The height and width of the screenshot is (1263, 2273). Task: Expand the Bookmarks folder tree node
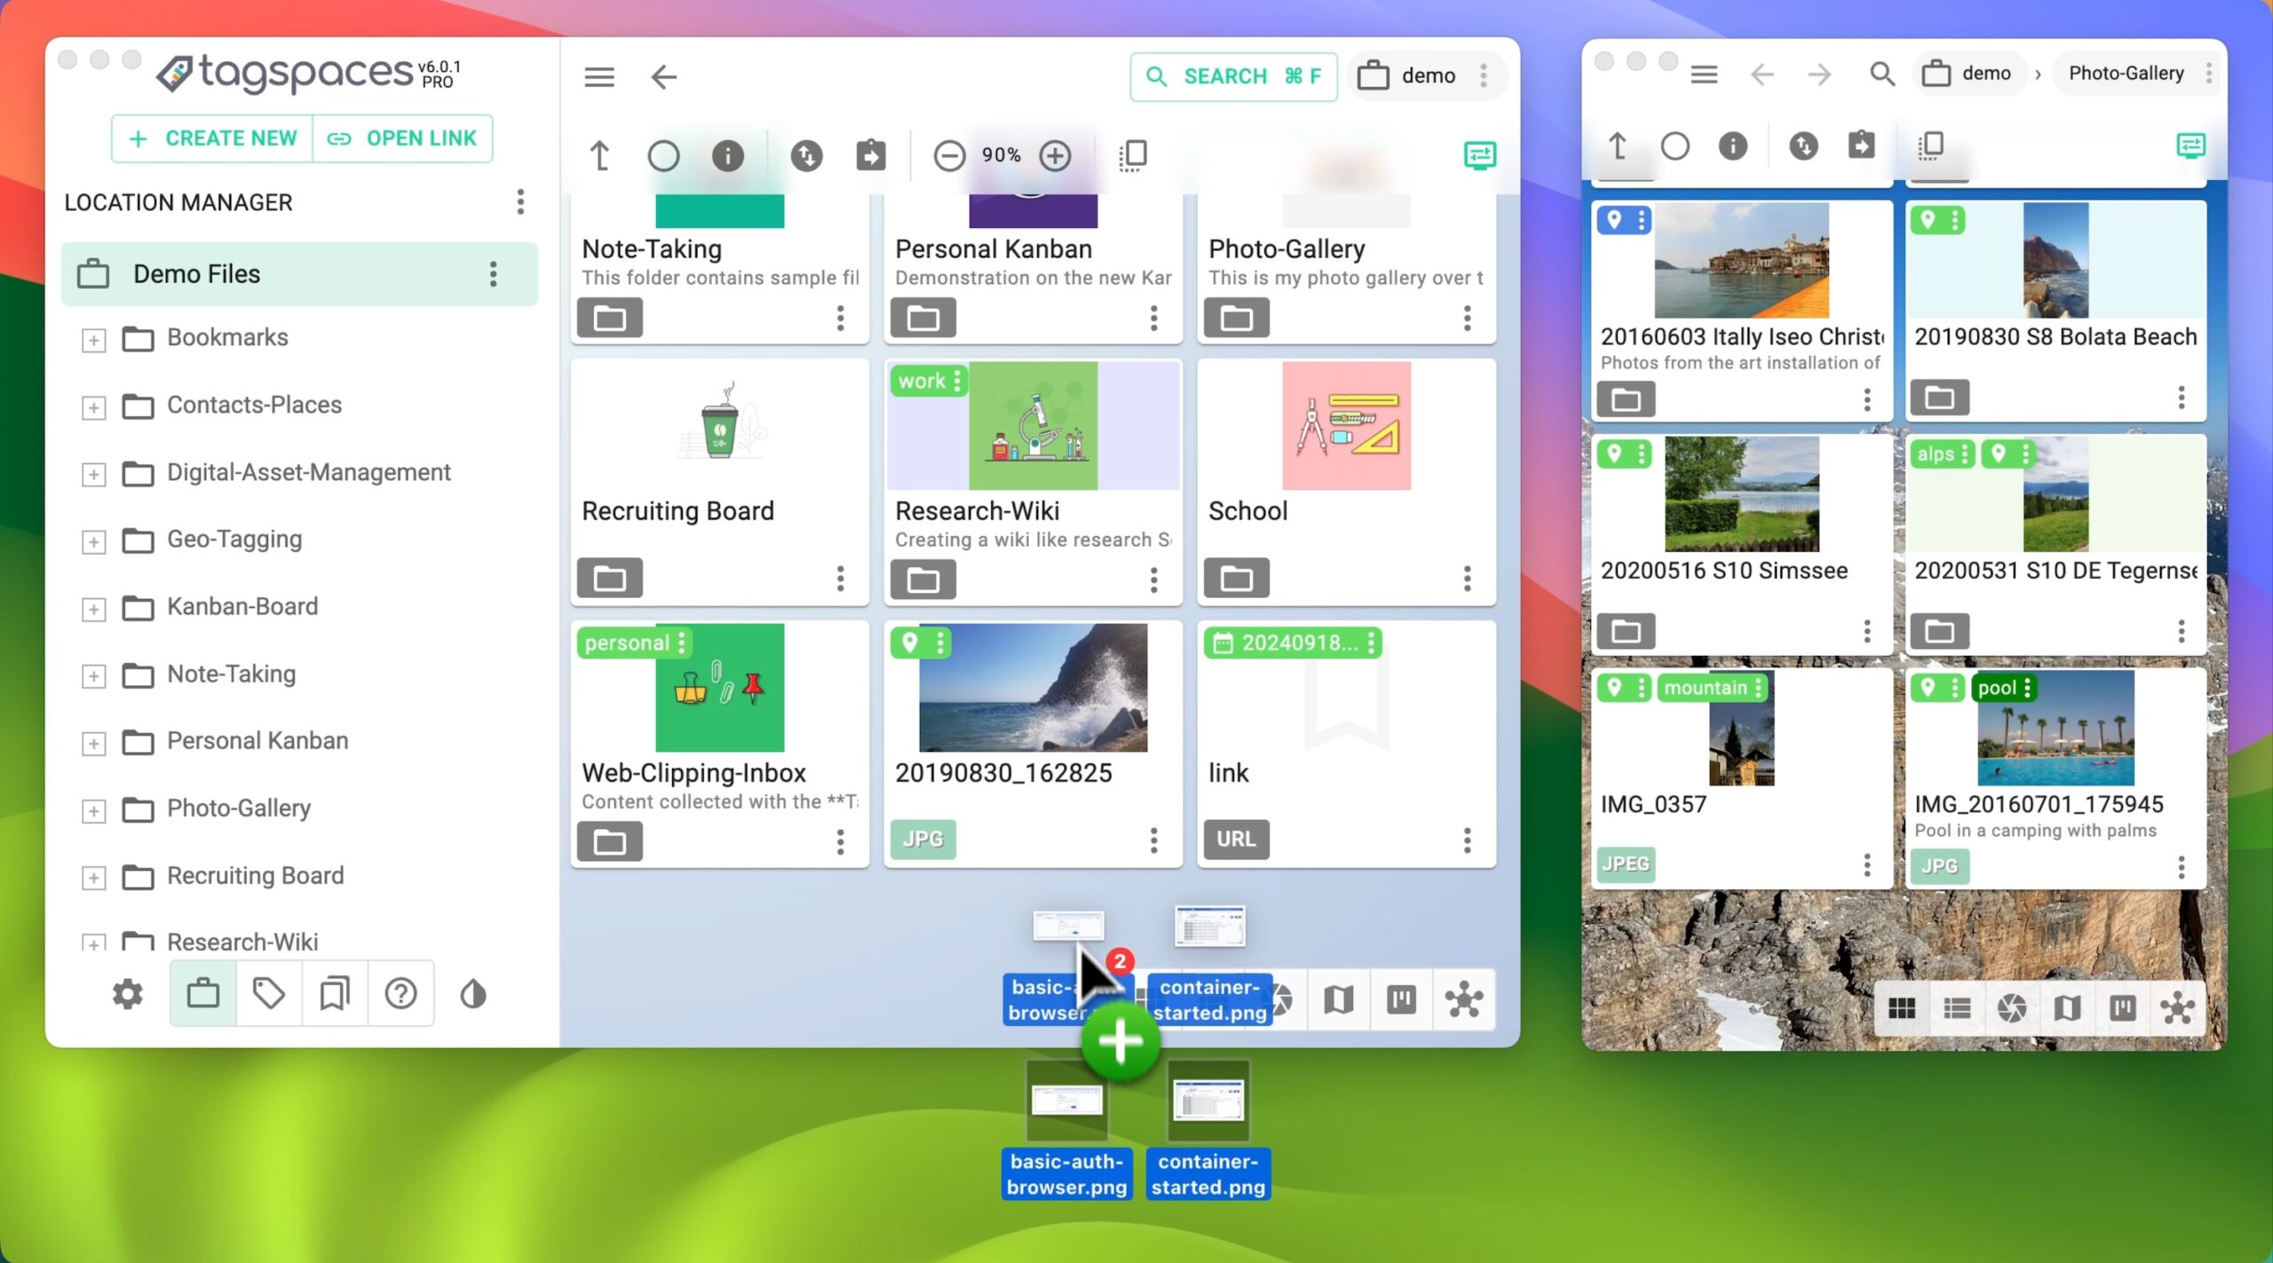(x=93, y=339)
